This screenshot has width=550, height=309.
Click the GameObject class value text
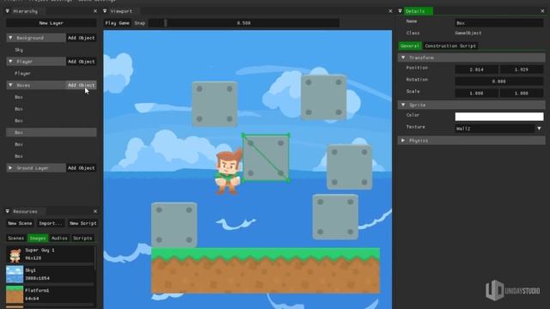click(468, 33)
